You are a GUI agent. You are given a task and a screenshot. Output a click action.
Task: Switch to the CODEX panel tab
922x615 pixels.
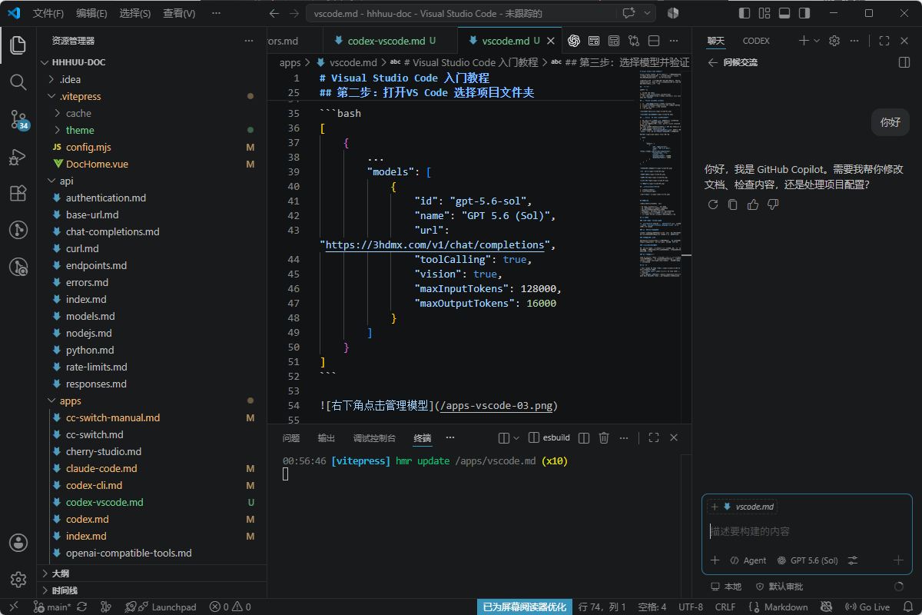click(x=756, y=41)
